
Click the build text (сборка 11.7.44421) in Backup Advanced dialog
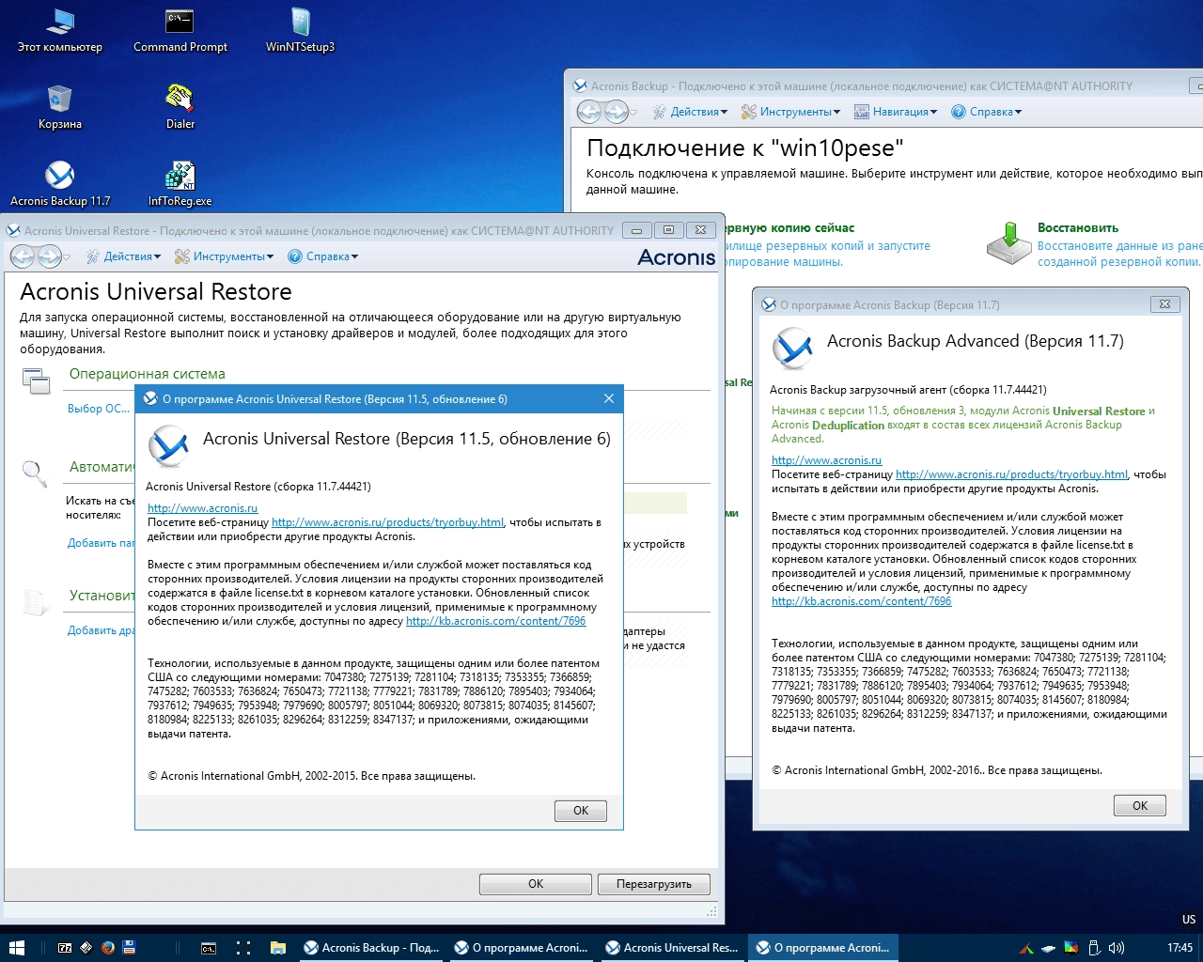[997, 390]
